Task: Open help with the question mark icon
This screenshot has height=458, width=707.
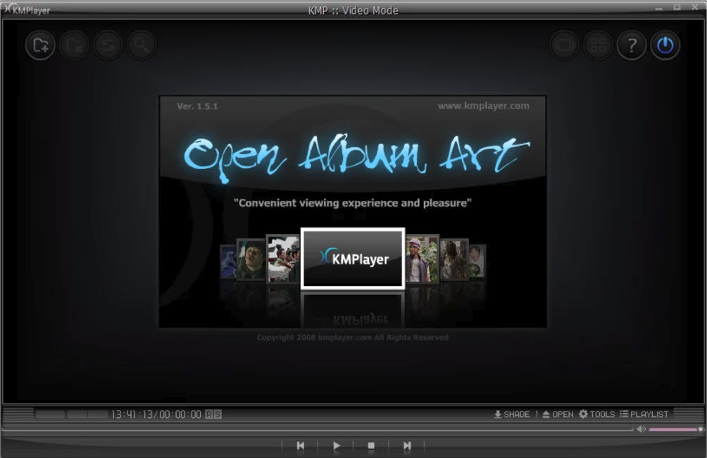Action: pos(632,45)
